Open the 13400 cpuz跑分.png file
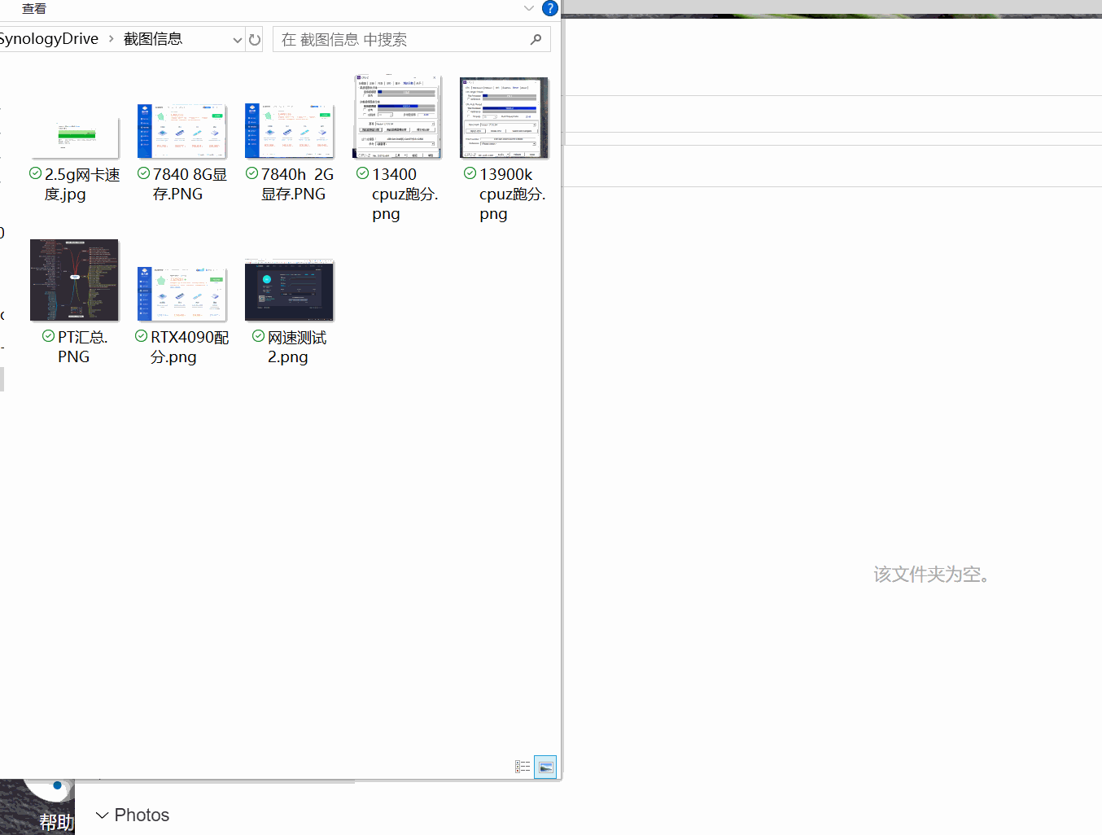Viewport: 1102px width, 835px height. (x=397, y=118)
